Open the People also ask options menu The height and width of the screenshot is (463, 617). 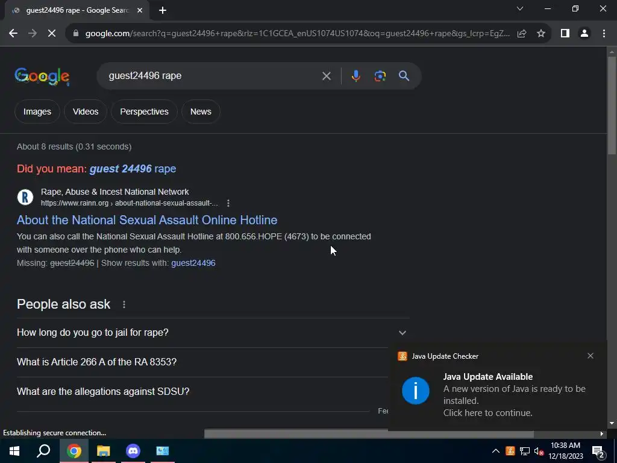(x=124, y=304)
